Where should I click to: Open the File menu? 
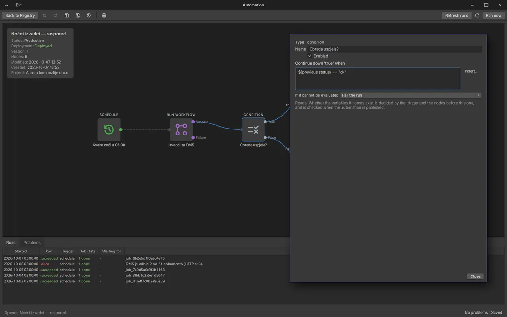click(x=19, y=5)
